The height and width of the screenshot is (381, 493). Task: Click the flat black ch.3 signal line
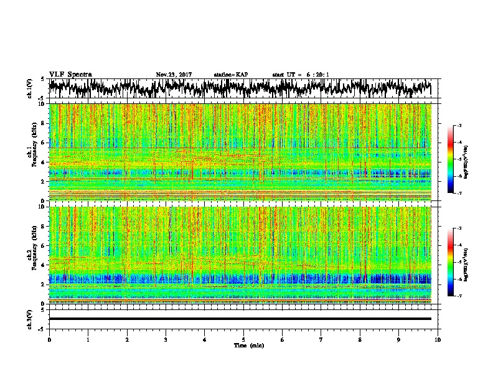click(240, 319)
